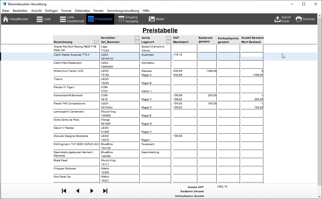
Task: Click the Export Excel icon
Action: 277,19
